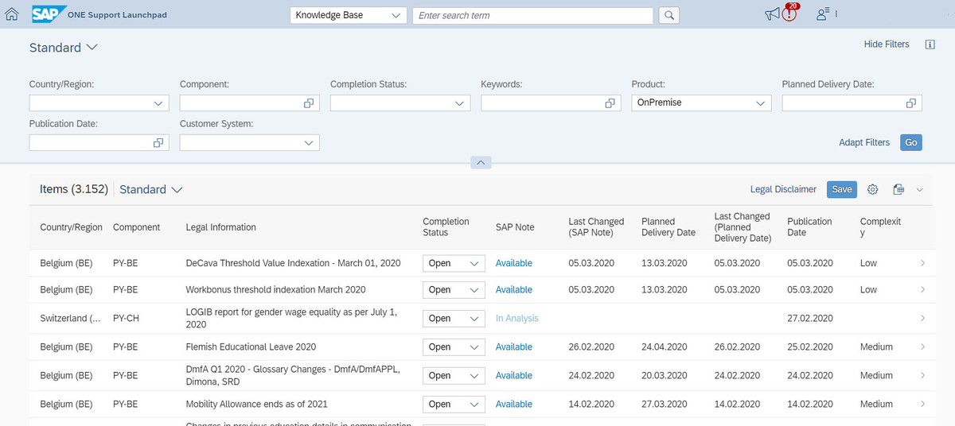955x426 pixels.
Task: Click the filter info icon beside Hide Filters
Action: pos(930,45)
